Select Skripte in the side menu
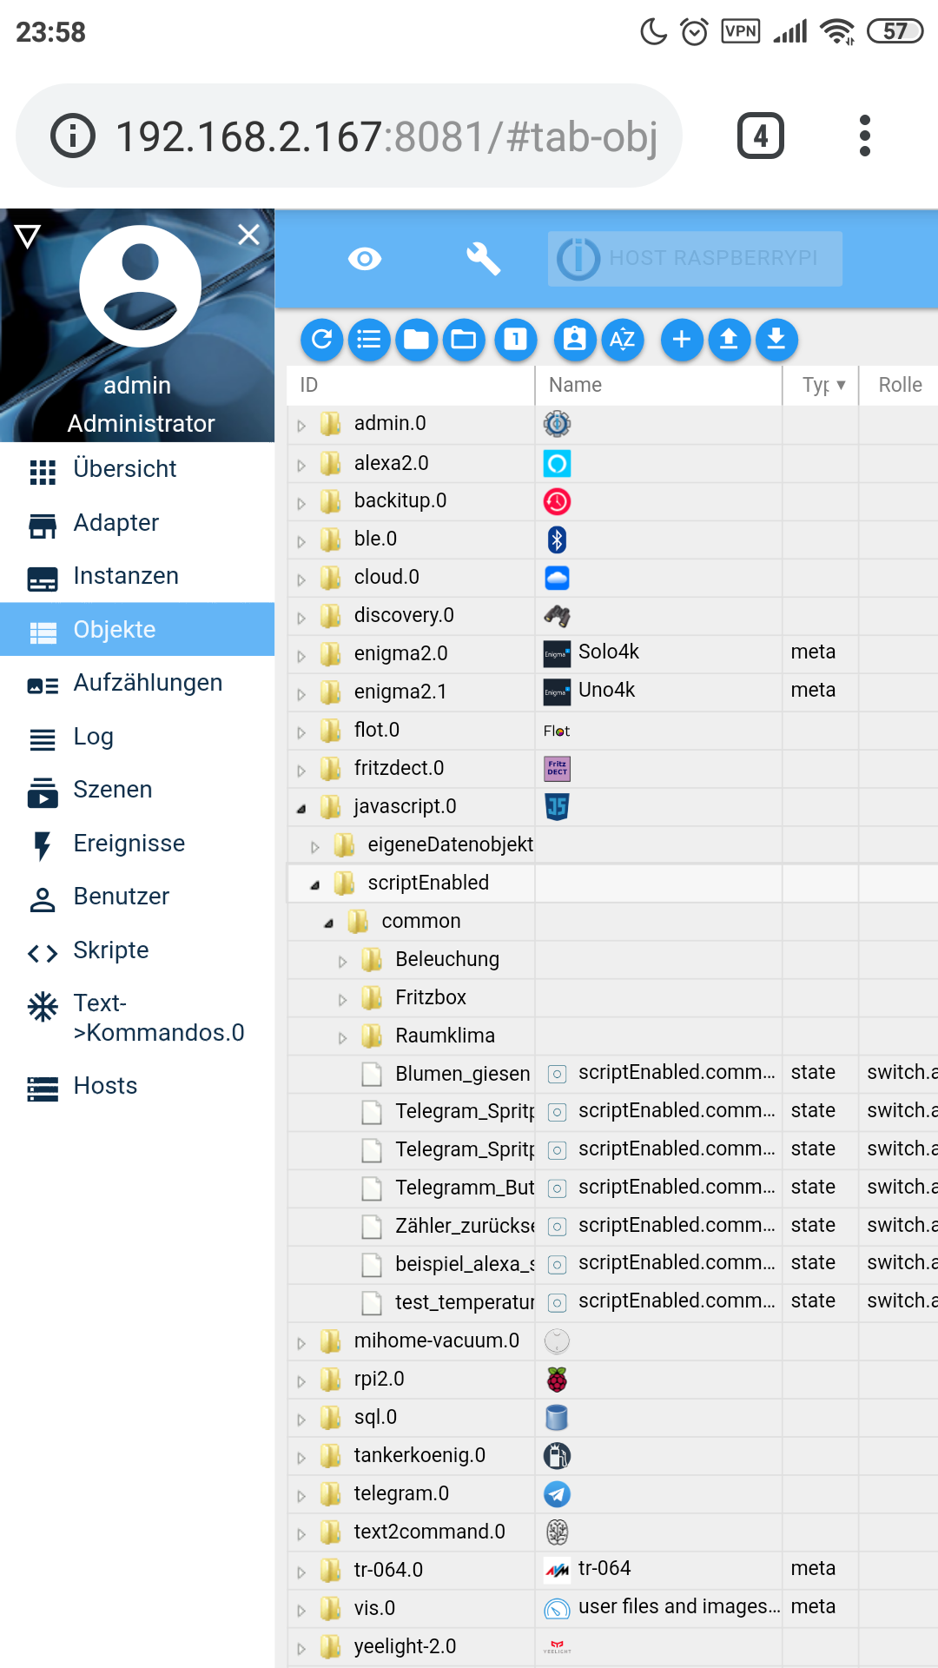 coord(111,950)
